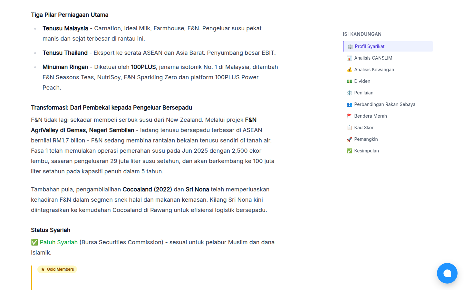Jump to Analisis CANSLIM section
This screenshot has width=464, height=290.
[x=388, y=58]
